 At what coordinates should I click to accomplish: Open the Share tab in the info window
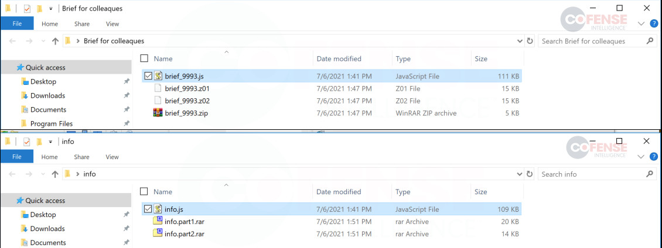coord(81,157)
